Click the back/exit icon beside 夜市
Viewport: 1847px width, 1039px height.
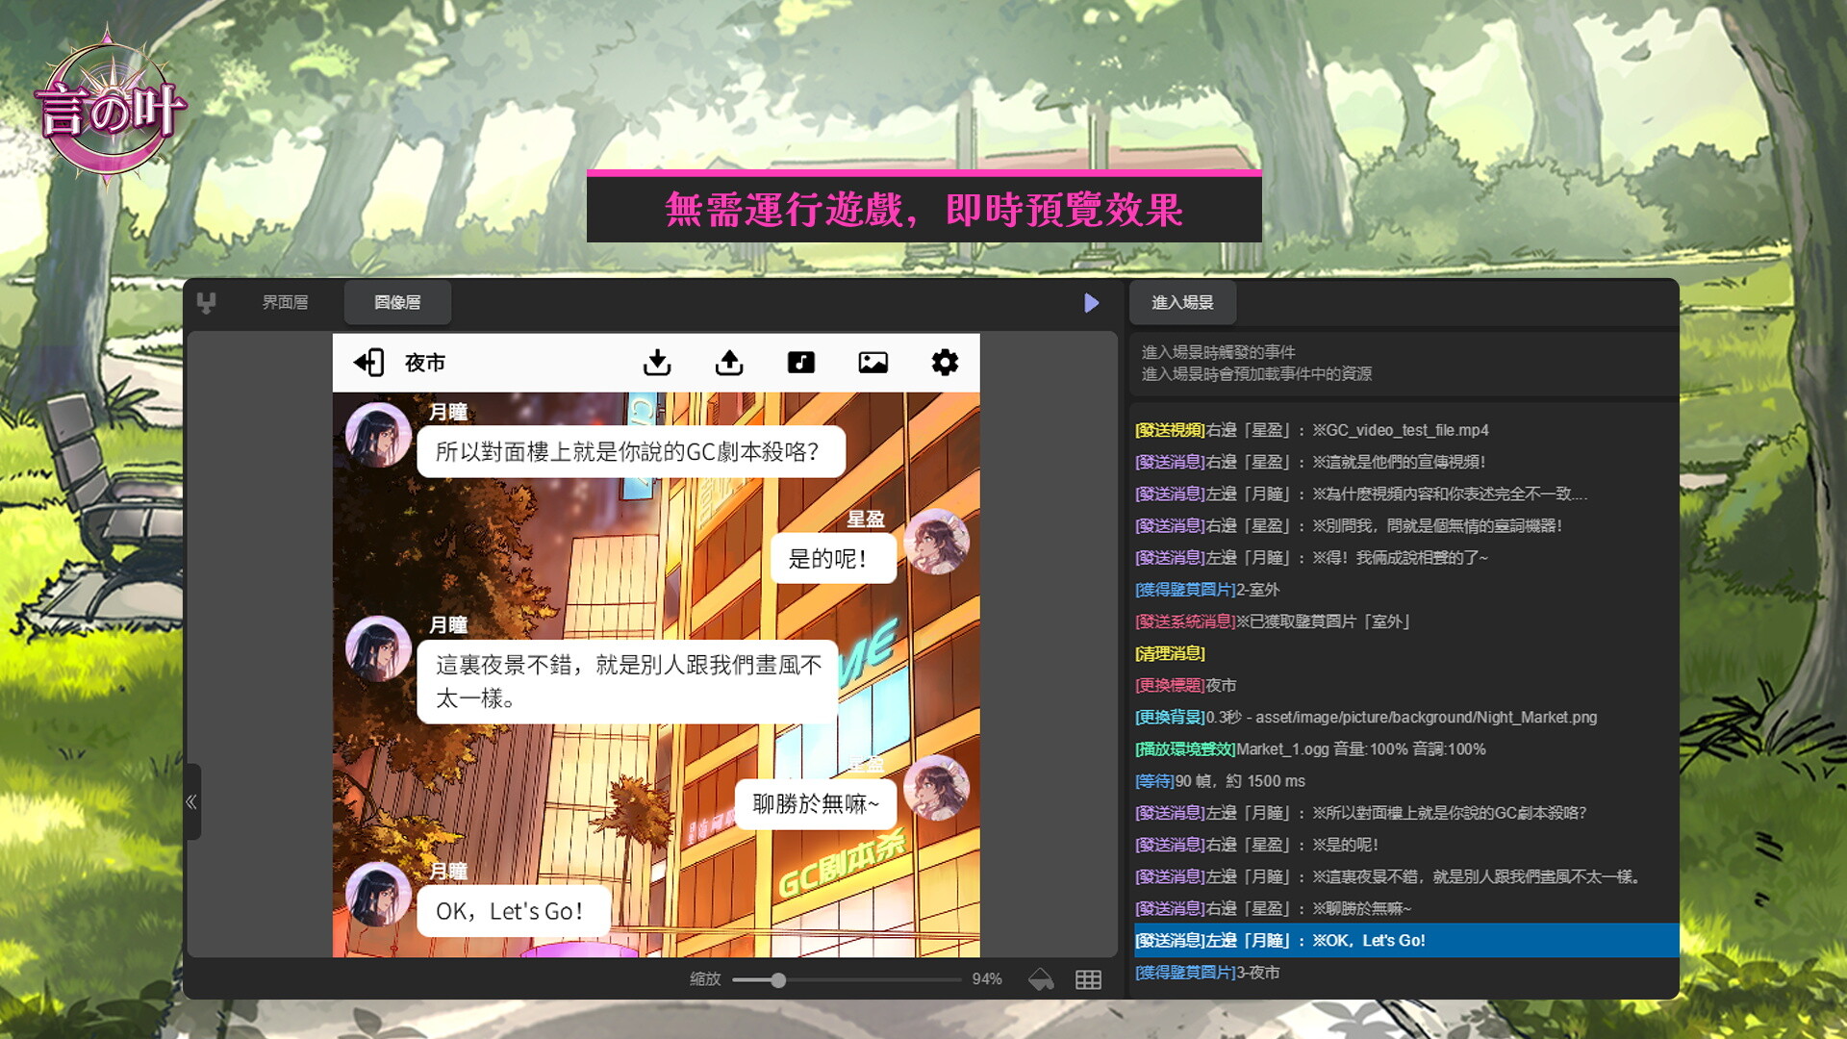click(x=368, y=363)
